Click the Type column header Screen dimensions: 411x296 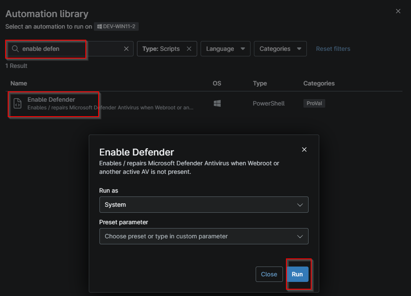pos(260,83)
